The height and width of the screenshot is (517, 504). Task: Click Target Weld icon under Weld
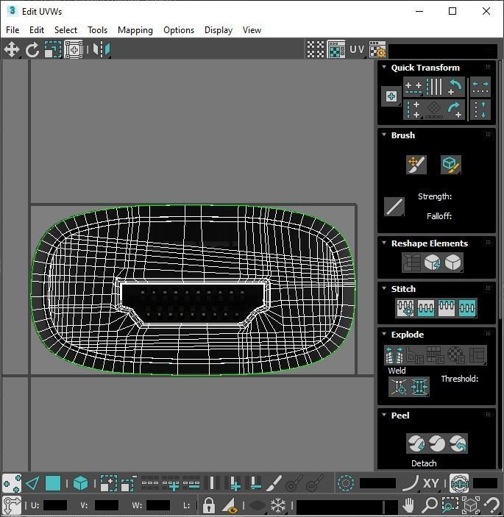tap(399, 386)
